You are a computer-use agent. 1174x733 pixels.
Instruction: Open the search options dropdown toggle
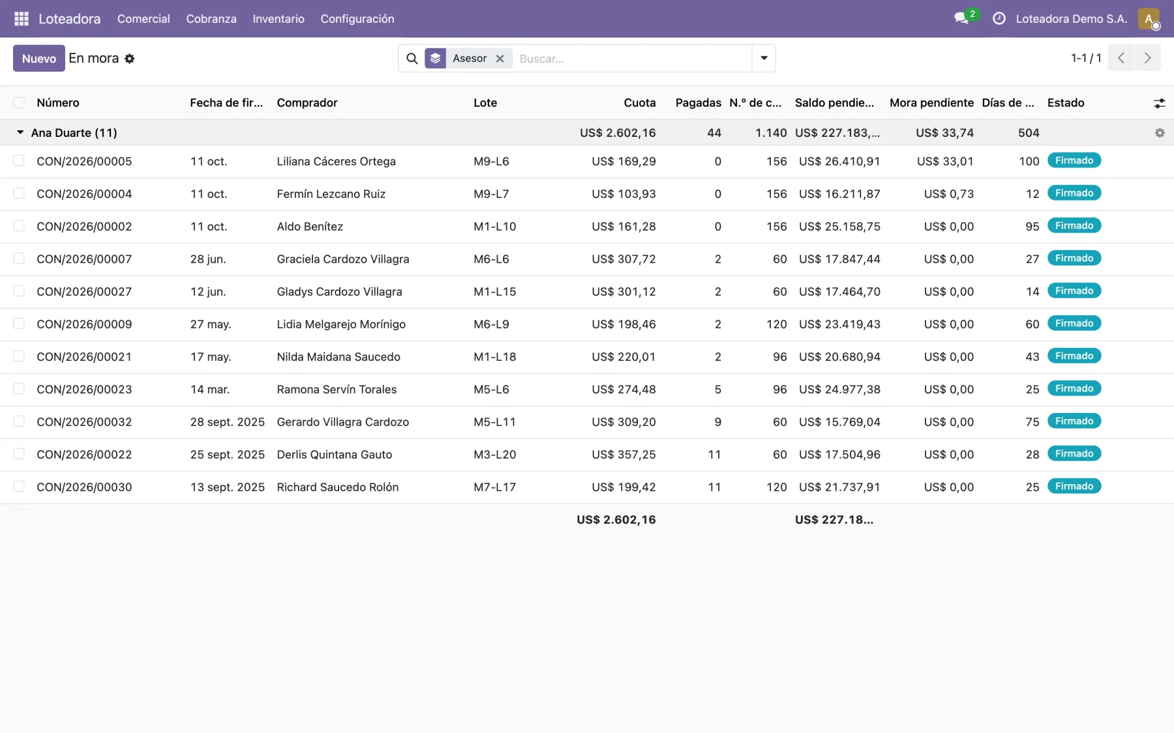pyautogui.click(x=764, y=59)
